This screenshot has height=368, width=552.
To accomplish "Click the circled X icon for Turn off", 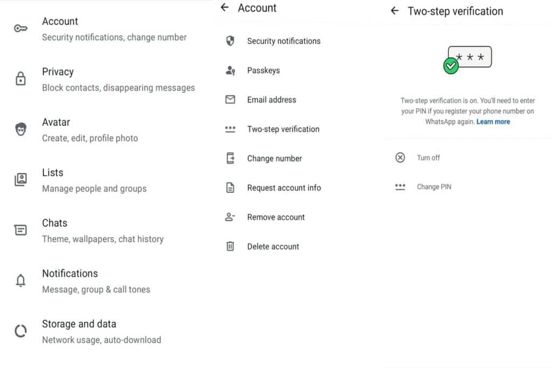I will pyautogui.click(x=401, y=158).
